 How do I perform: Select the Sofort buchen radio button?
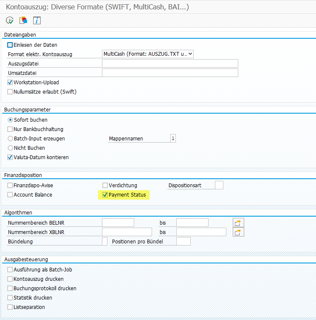coord(10,120)
